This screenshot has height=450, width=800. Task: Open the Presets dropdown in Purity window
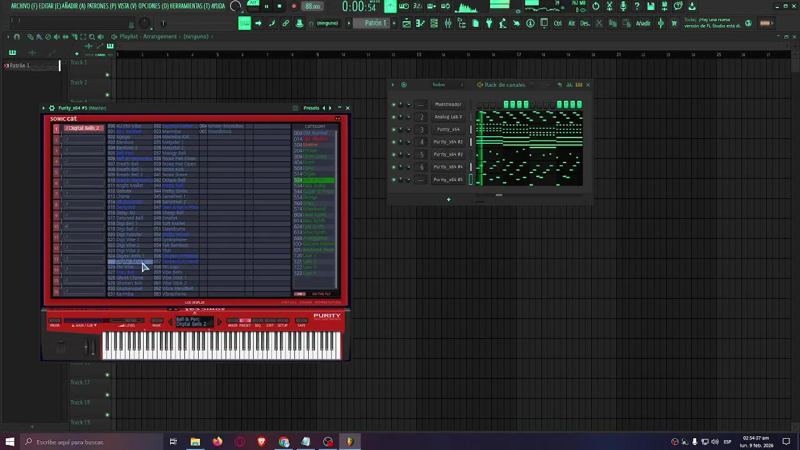[x=311, y=108]
